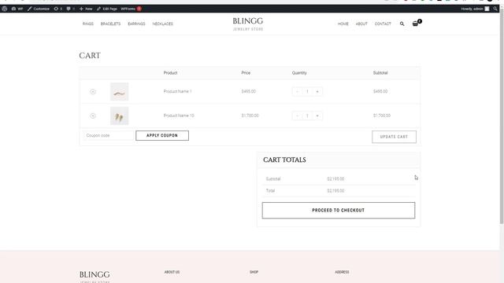Click the cart Total amount $2,195.00
This screenshot has width=504, height=283.
335,190
